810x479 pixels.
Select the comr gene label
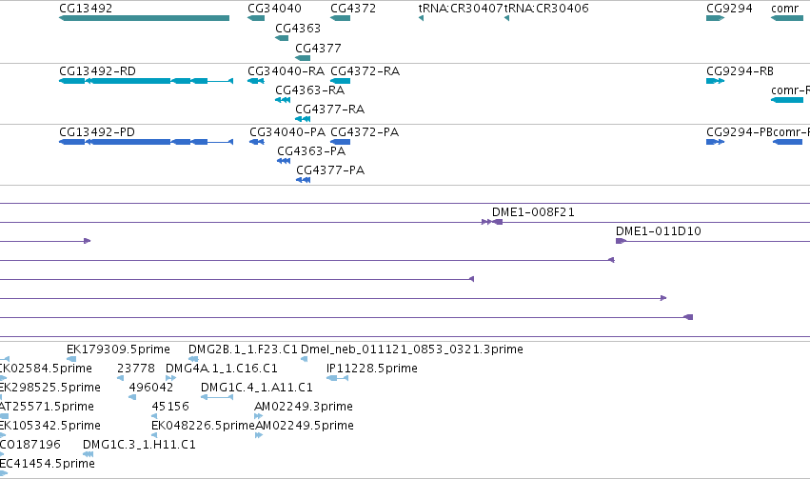click(784, 9)
